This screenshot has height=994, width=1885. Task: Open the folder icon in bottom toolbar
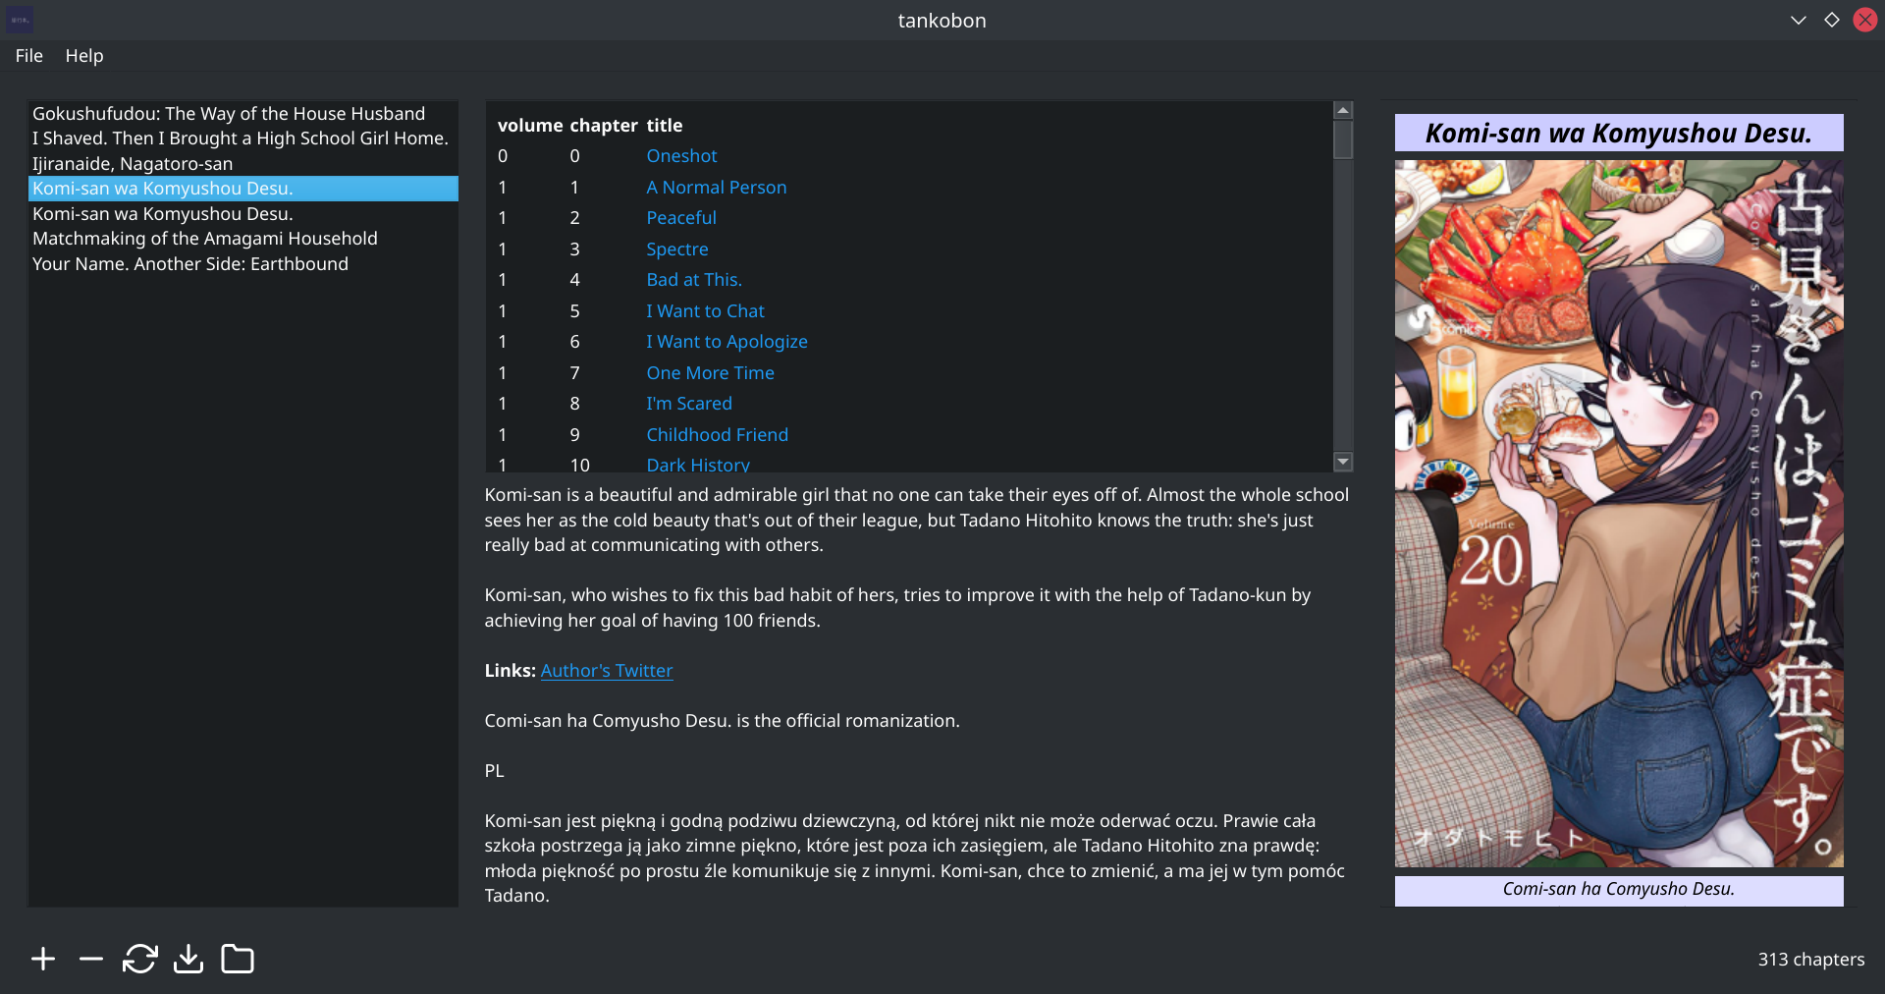tap(238, 959)
